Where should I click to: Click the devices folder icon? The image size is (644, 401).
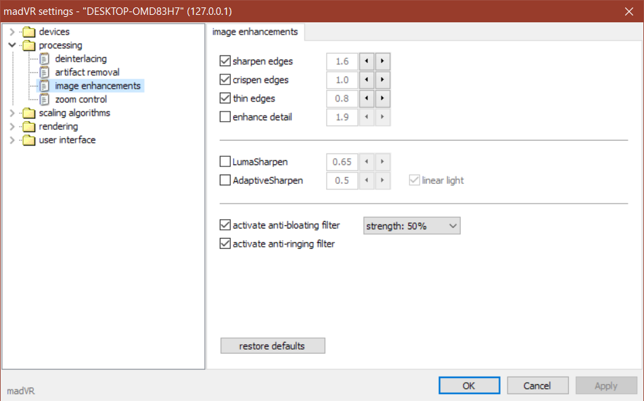28,32
